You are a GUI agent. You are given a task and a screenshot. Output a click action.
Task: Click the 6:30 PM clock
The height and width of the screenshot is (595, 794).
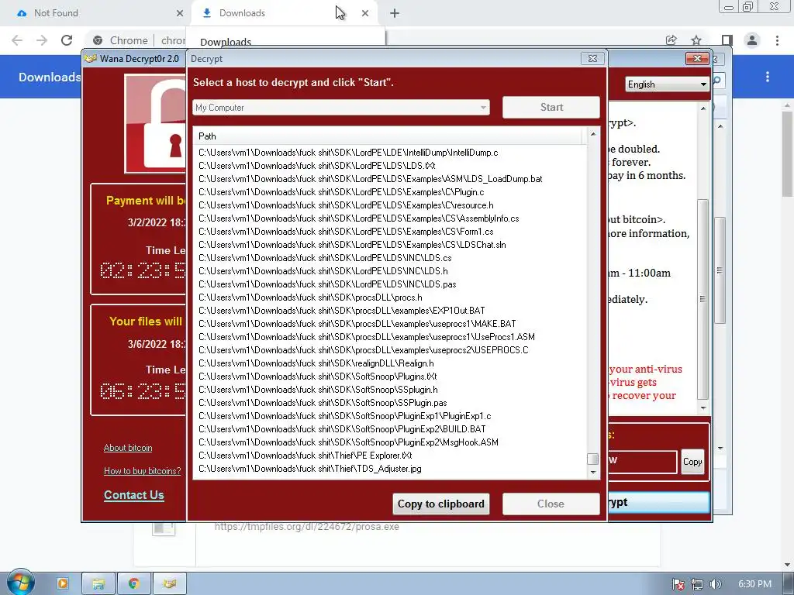pyautogui.click(x=754, y=584)
